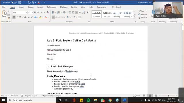Toggle Superscript formatting

[x=32, y=17]
